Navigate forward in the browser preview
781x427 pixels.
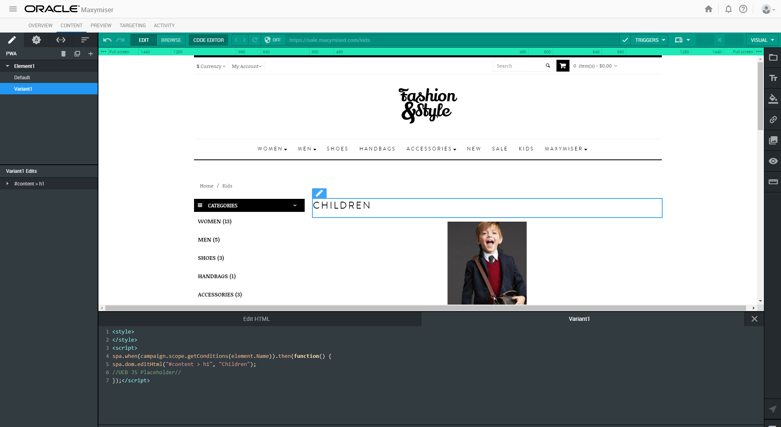click(244, 40)
